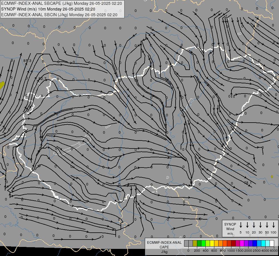This screenshot has width=279, height=256.
Task: Pick the dark green swatch in CAPE legend
Action: pos(199,243)
